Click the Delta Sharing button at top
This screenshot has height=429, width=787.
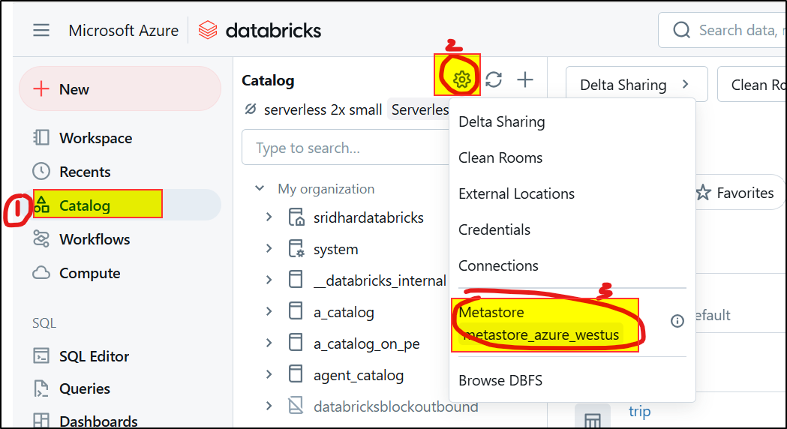coord(636,85)
